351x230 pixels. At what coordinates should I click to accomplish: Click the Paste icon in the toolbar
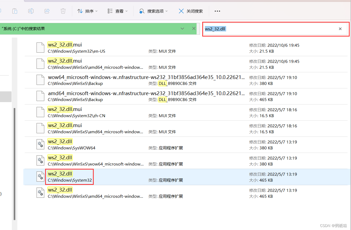[15, 11]
